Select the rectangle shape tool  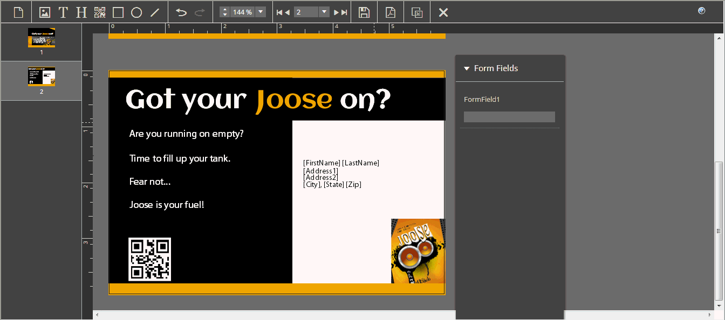(118, 12)
